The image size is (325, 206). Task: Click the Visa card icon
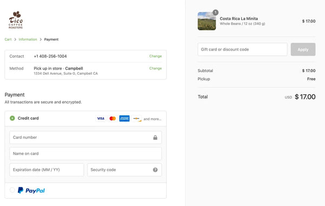point(101,119)
